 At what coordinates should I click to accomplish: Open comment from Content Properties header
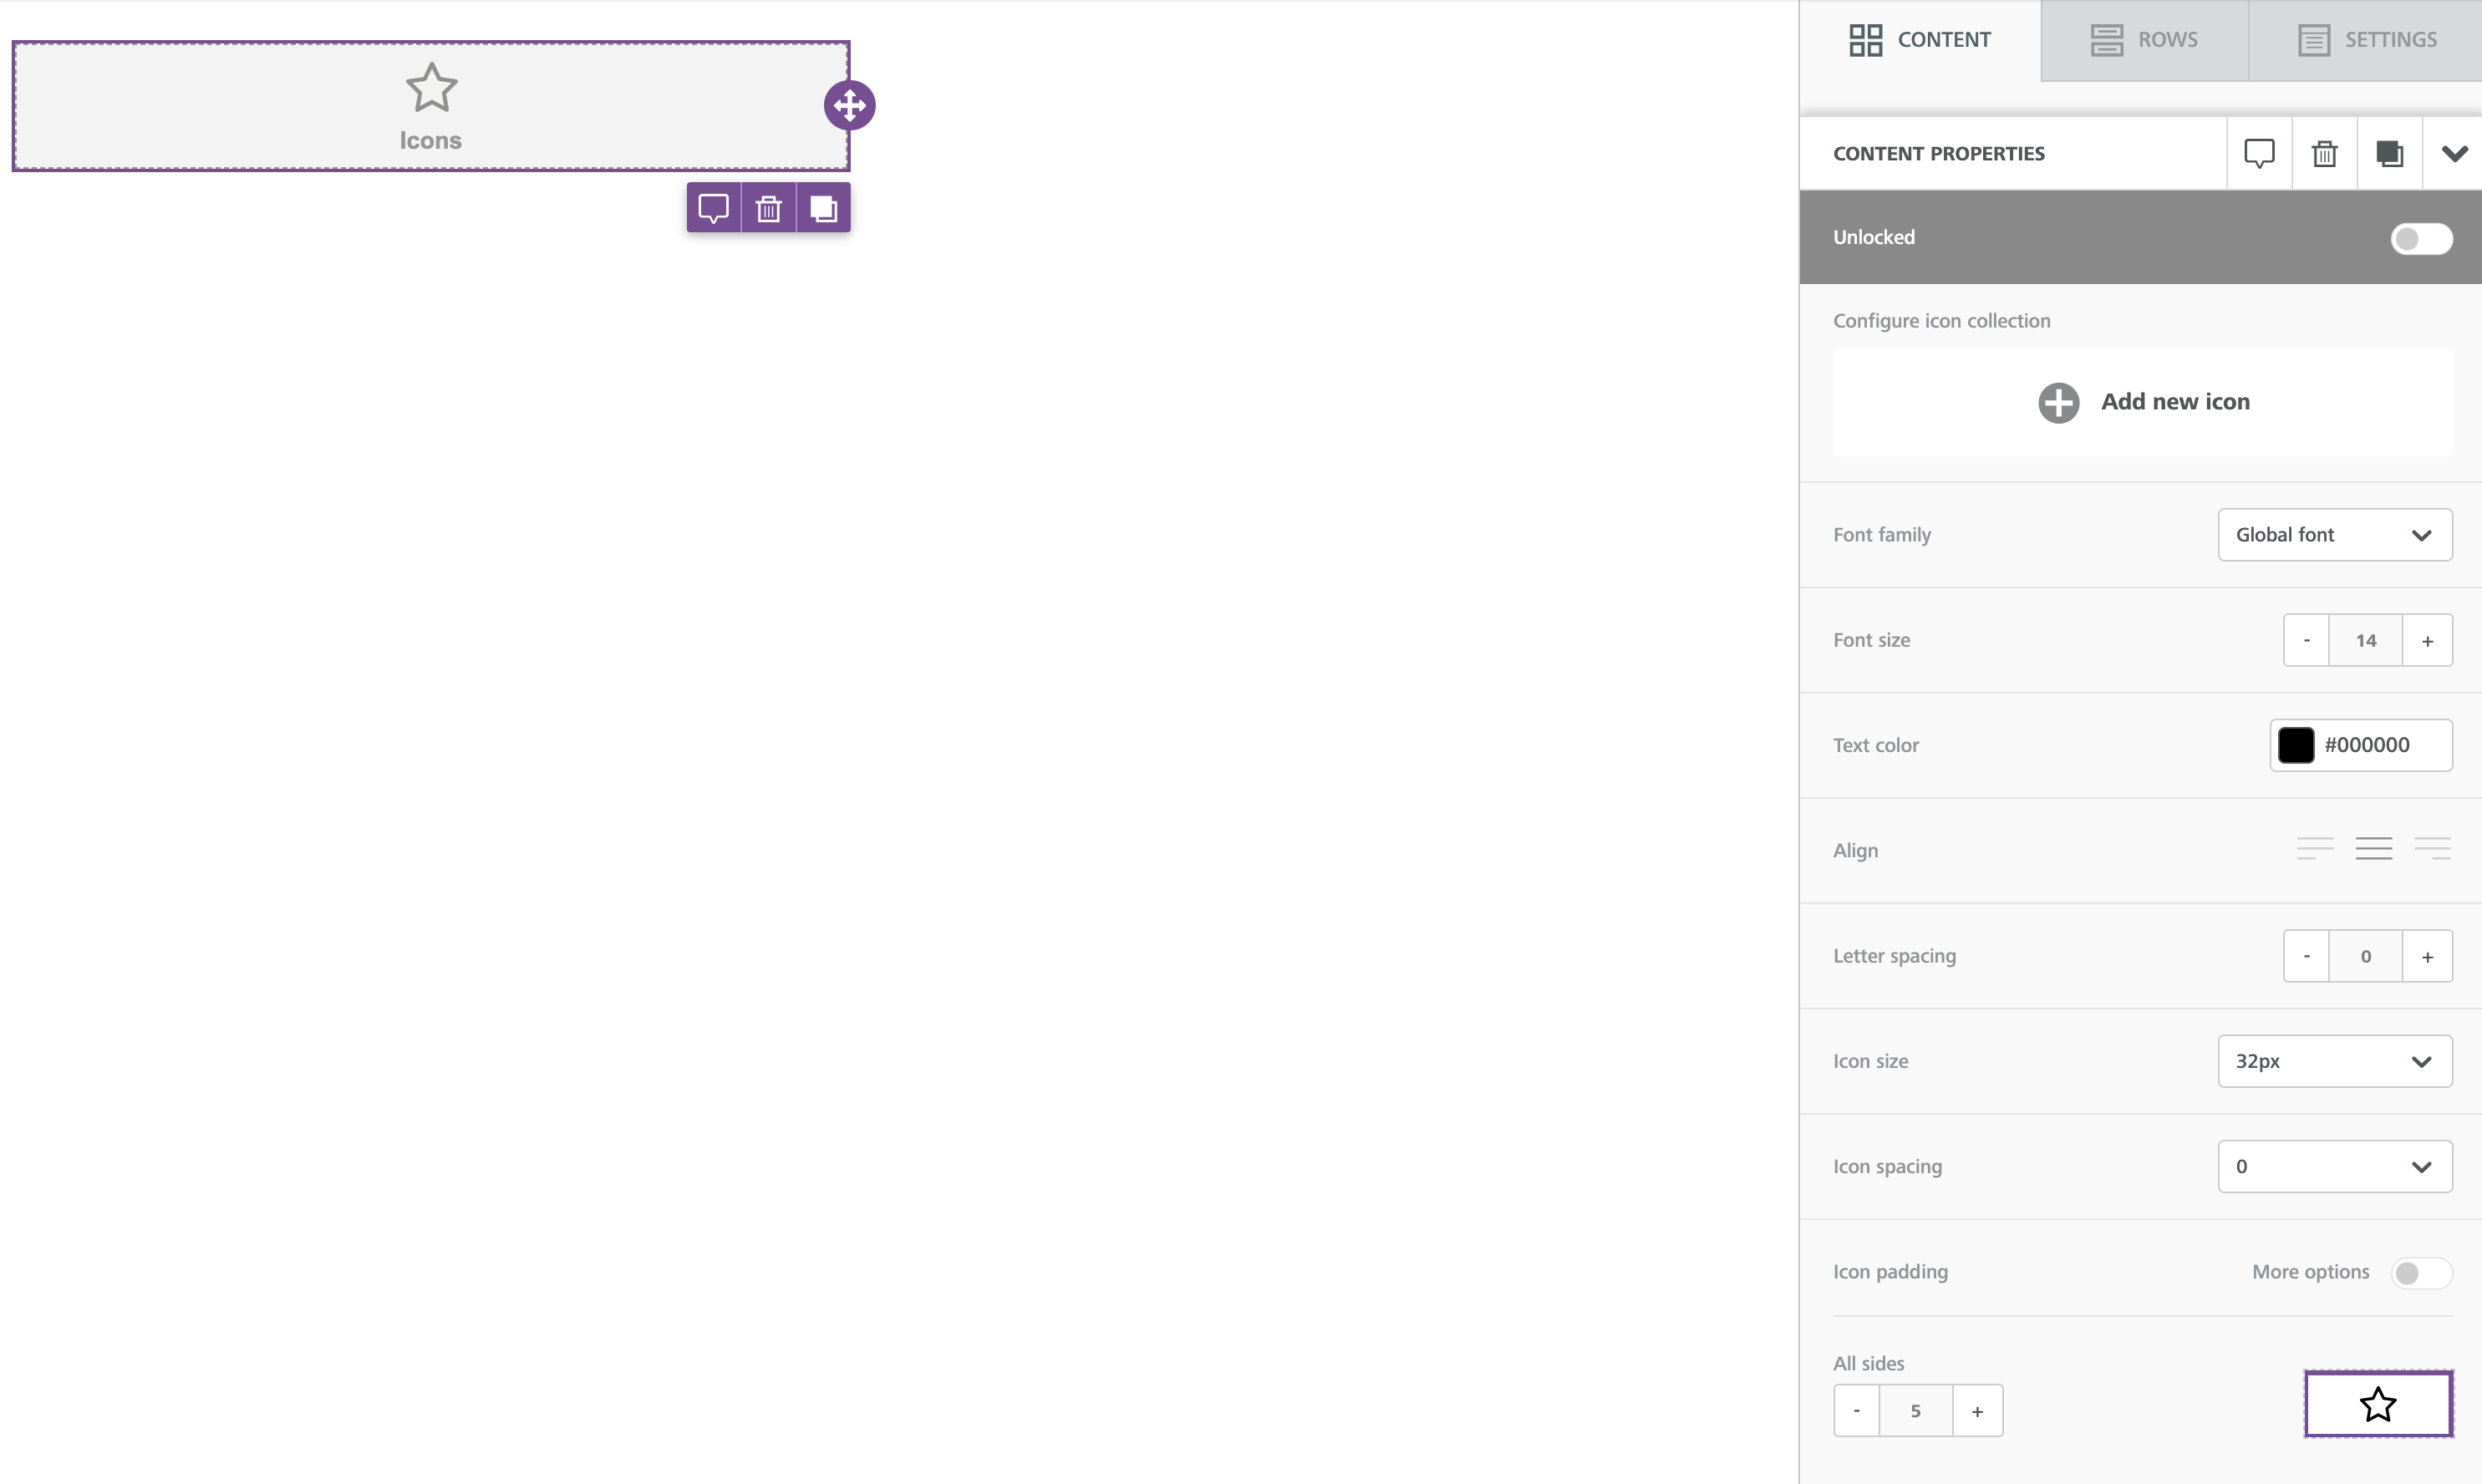coord(2259,153)
